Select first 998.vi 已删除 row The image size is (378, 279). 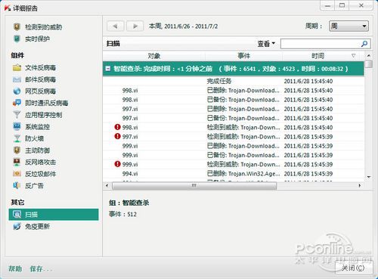pyautogui.click(x=234, y=91)
